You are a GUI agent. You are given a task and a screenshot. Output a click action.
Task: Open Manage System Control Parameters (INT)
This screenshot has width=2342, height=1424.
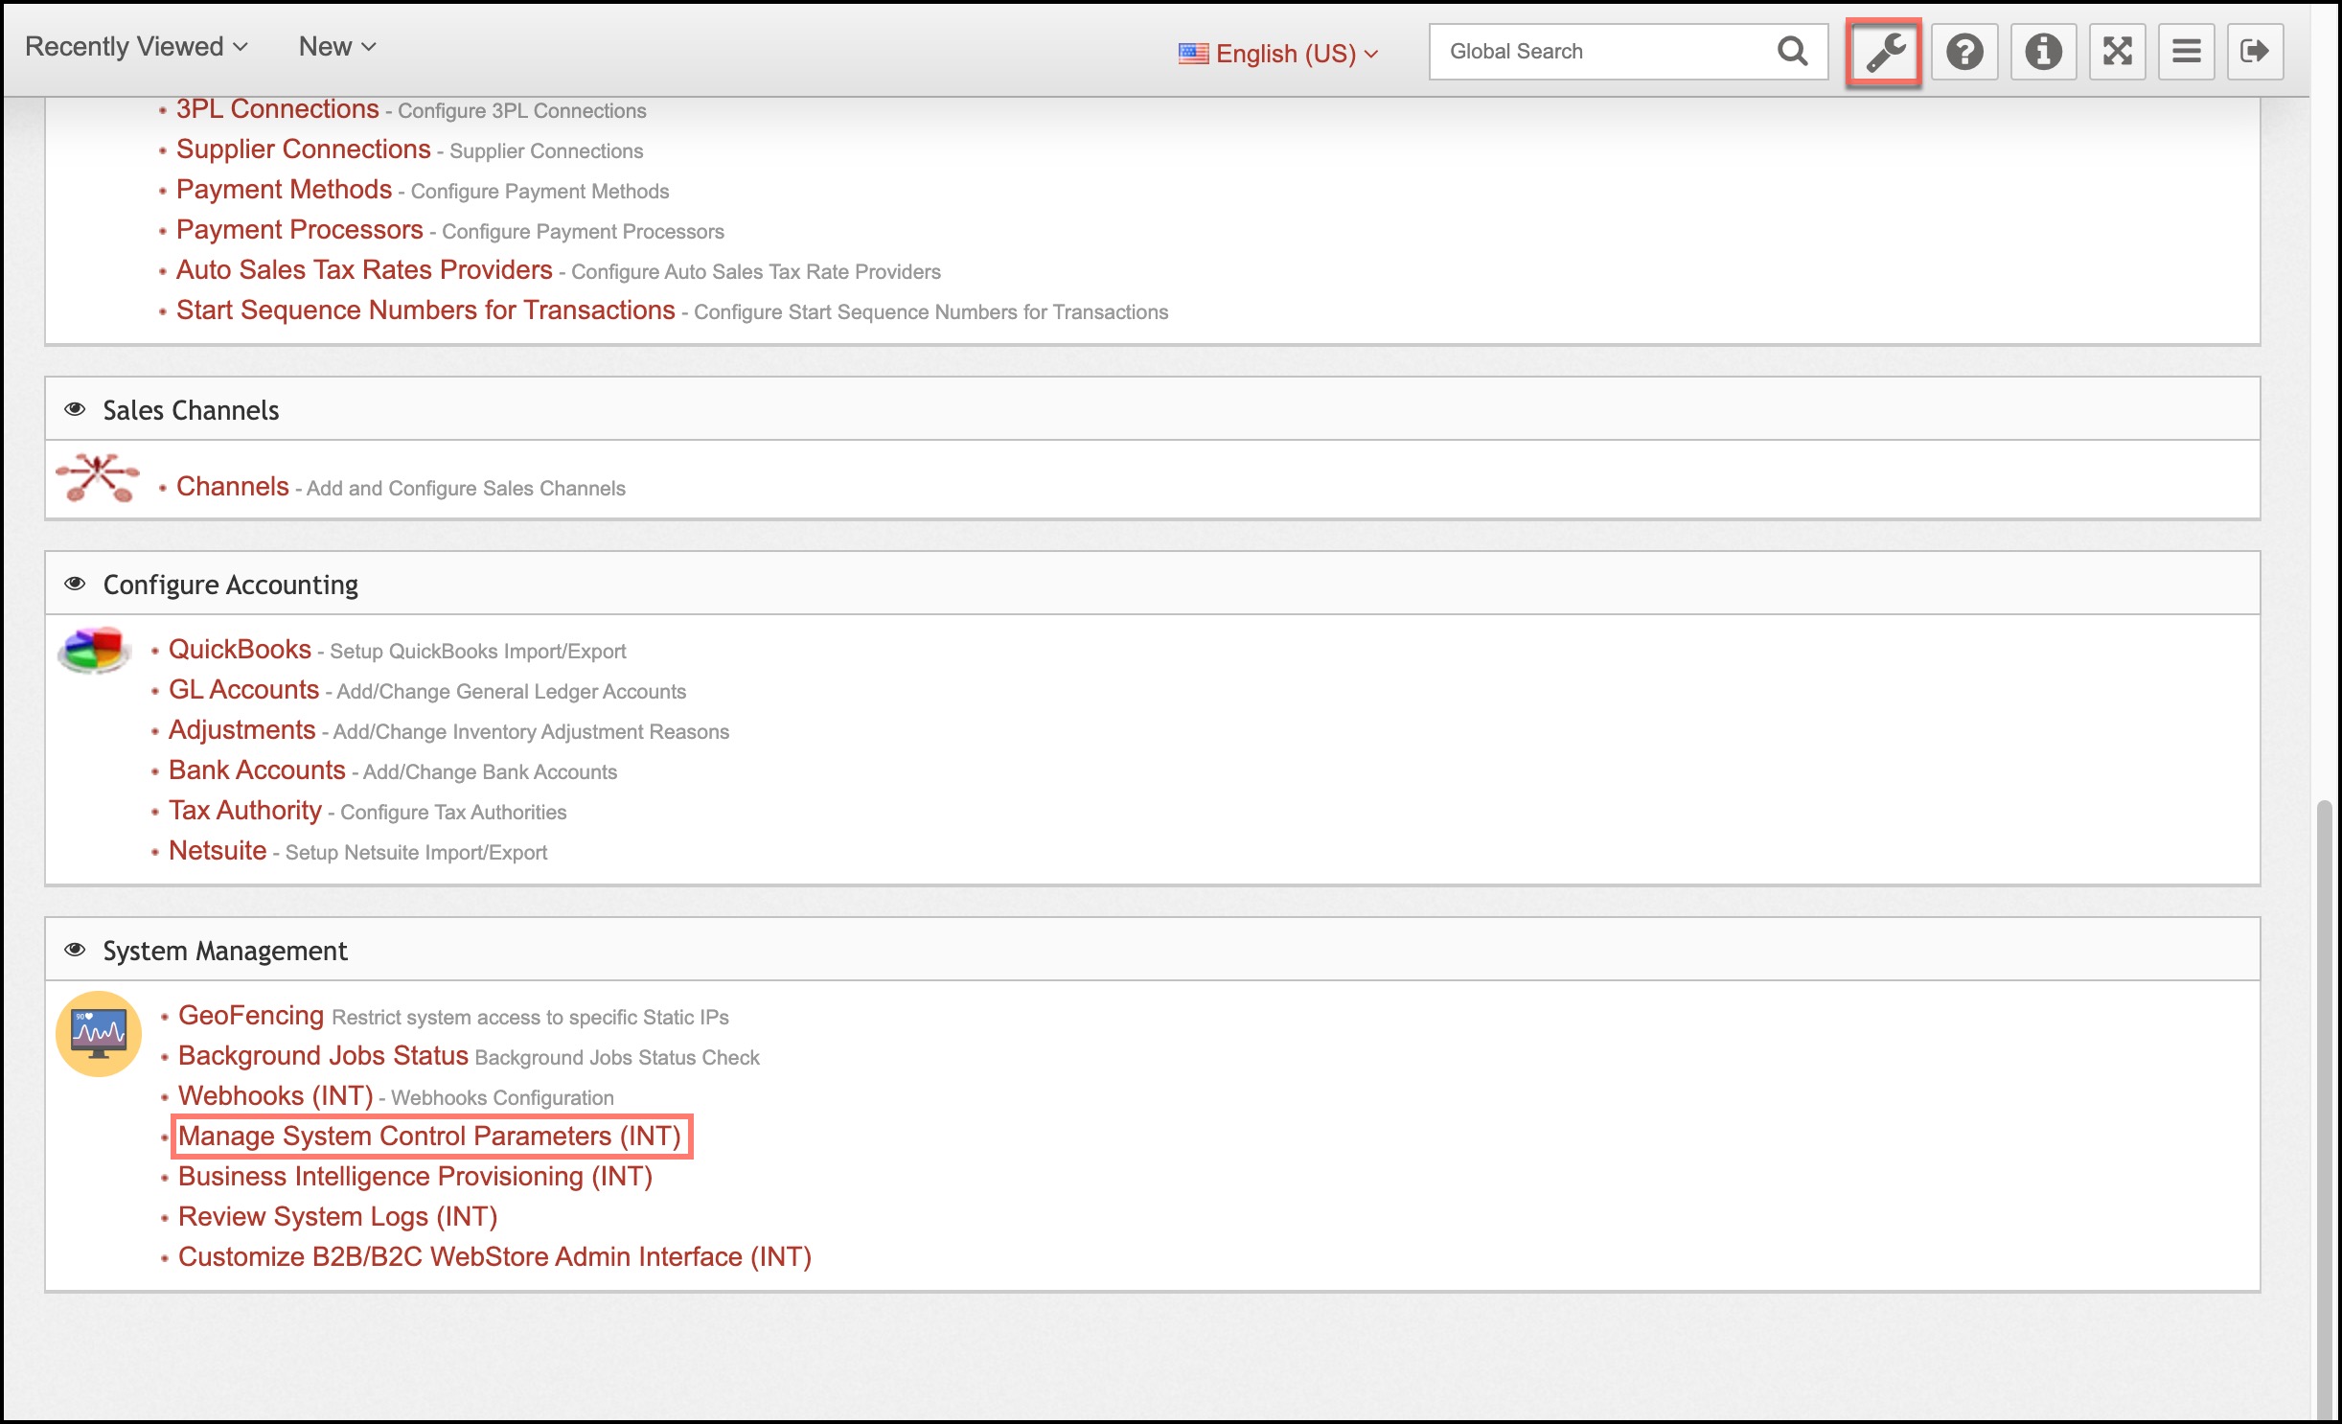tap(429, 1137)
